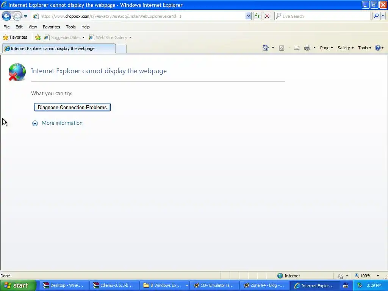Switch to CD-i Emulator taskbar window
388x291 pixels.
coord(214,286)
